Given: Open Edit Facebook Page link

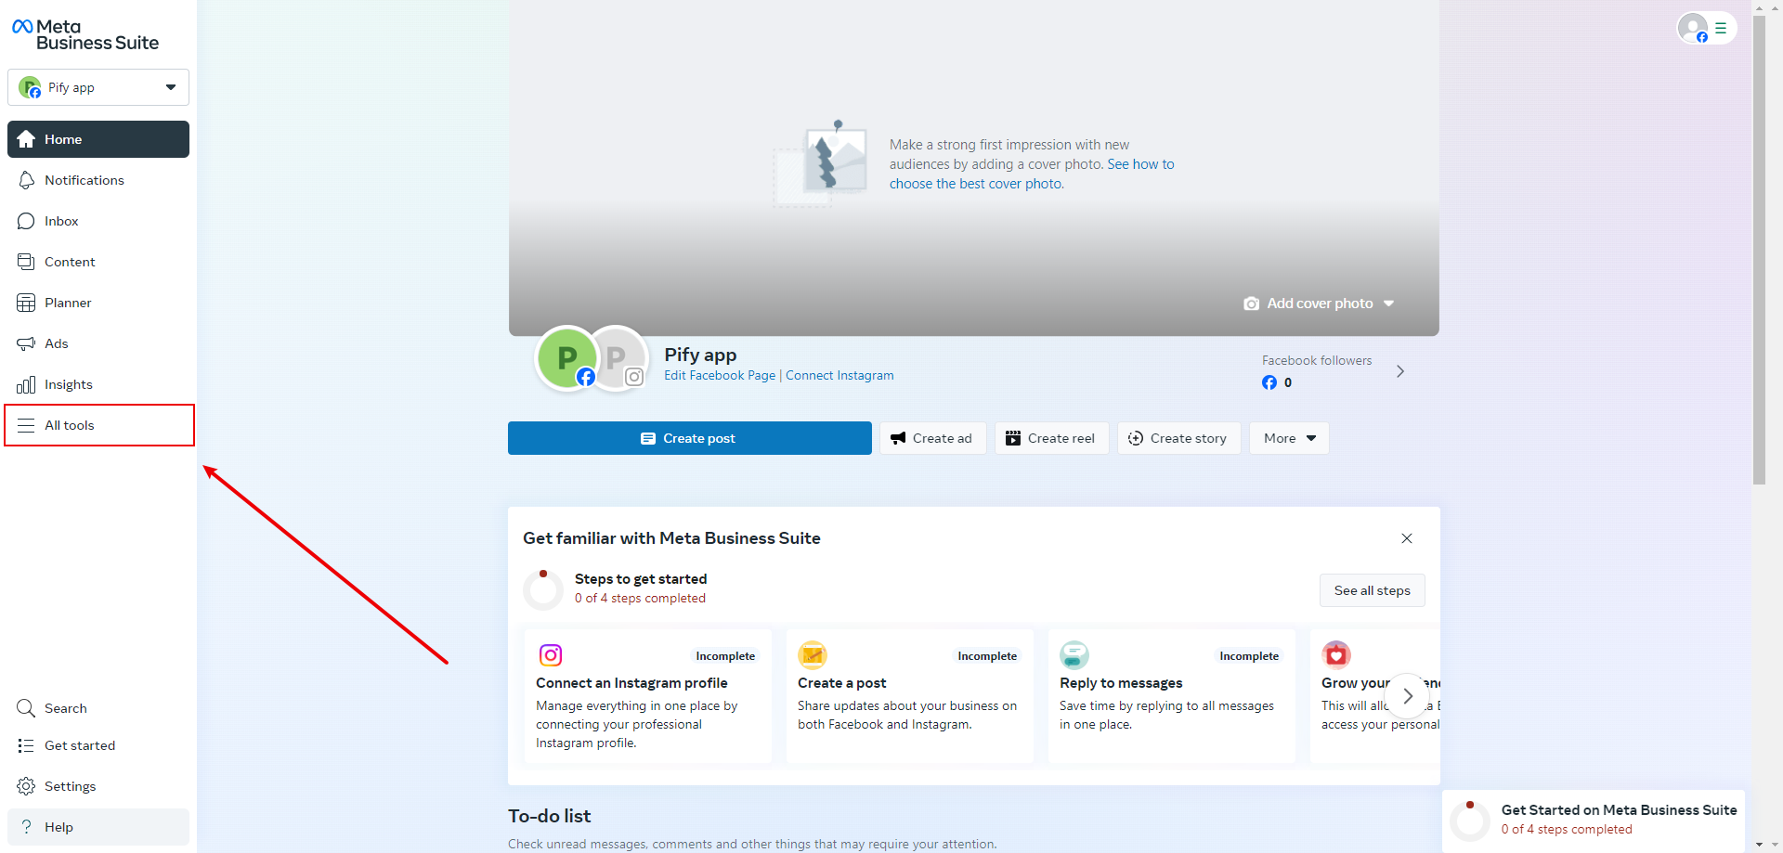Looking at the screenshot, I should pos(720,375).
